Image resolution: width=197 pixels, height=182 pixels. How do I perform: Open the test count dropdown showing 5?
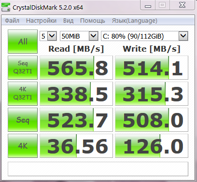click(x=48, y=36)
